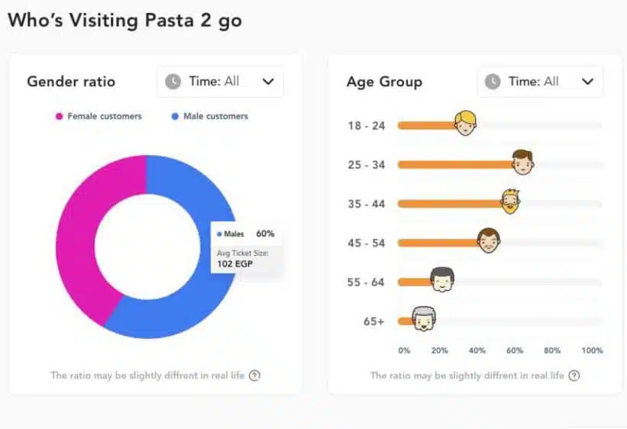This screenshot has height=429, width=627.
Task: Select the crowned bearded face for 35 - 44
Action: (x=510, y=201)
